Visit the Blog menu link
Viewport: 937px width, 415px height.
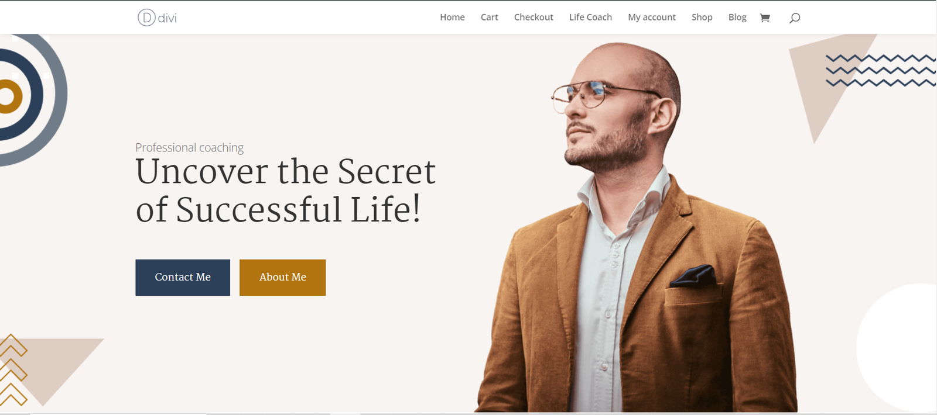tap(737, 18)
